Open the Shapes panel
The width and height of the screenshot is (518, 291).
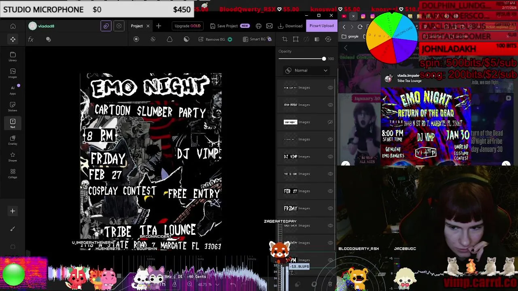click(x=13, y=157)
